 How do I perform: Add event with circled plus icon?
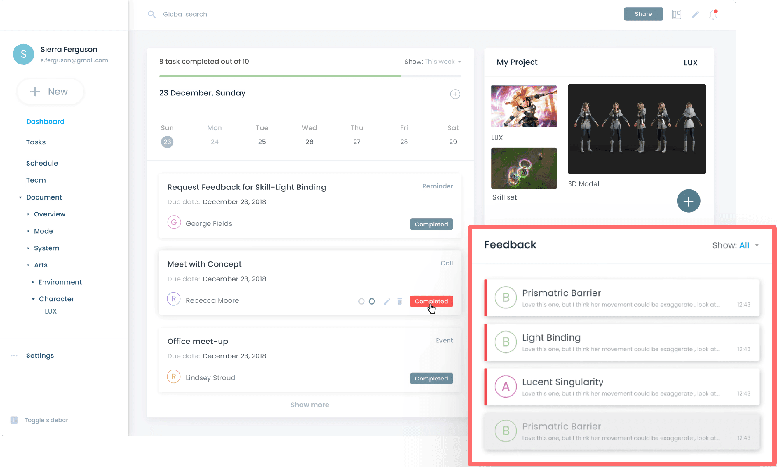click(455, 94)
